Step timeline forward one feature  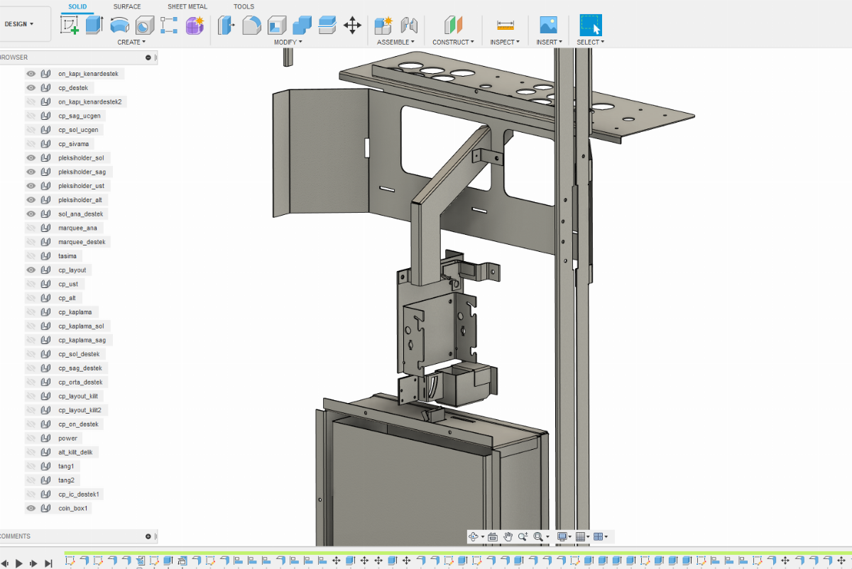click(33, 563)
